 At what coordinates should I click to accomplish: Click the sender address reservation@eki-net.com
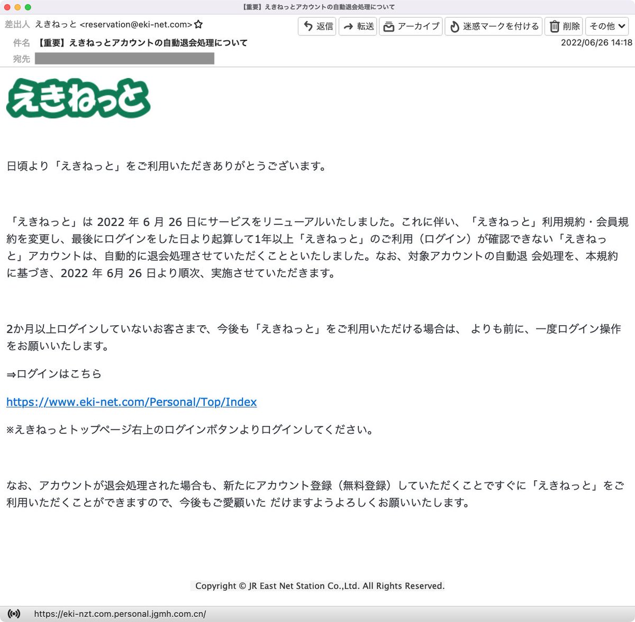(136, 24)
